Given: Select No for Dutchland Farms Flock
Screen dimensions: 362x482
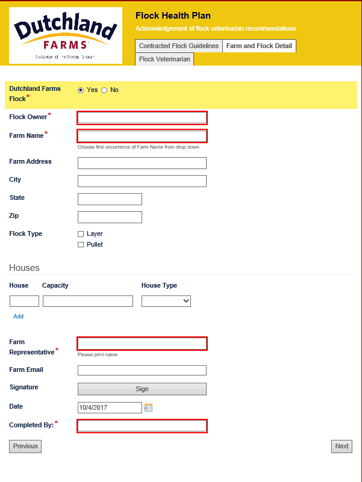Looking at the screenshot, I should coord(104,90).
